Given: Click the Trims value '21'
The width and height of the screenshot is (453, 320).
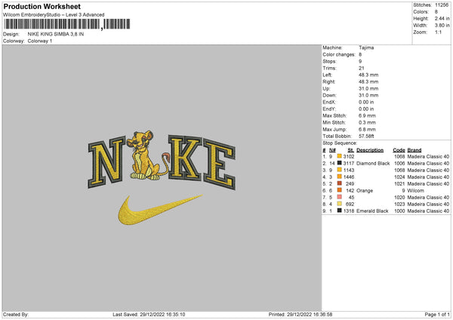Looking at the screenshot, I should pyautogui.click(x=362, y=68).
